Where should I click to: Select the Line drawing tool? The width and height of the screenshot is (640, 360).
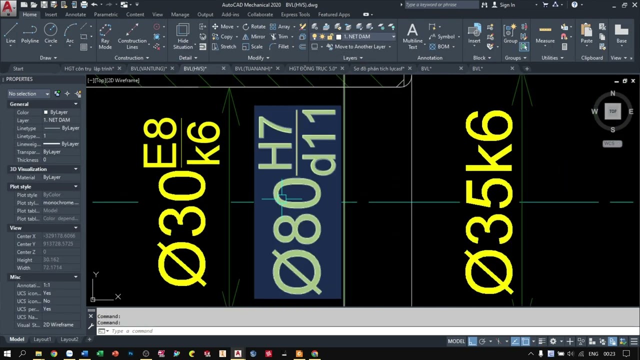pos(10,34)
